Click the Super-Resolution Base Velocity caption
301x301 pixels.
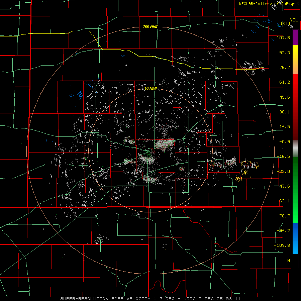click(x=150, y=299)
